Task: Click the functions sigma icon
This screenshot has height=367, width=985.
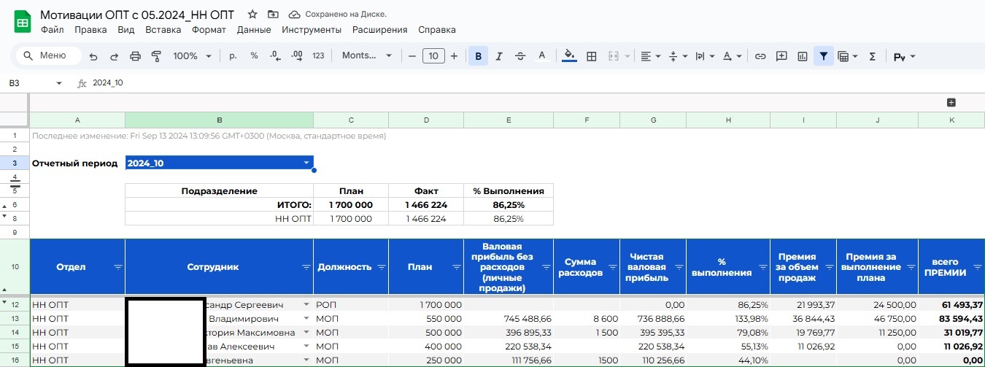Action: coord(872,56)
